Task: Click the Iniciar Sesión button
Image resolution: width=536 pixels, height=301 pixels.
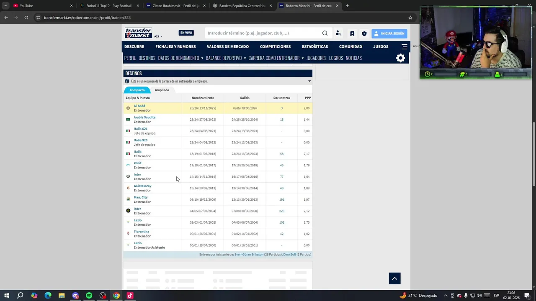Action: (x=389, y=33)
